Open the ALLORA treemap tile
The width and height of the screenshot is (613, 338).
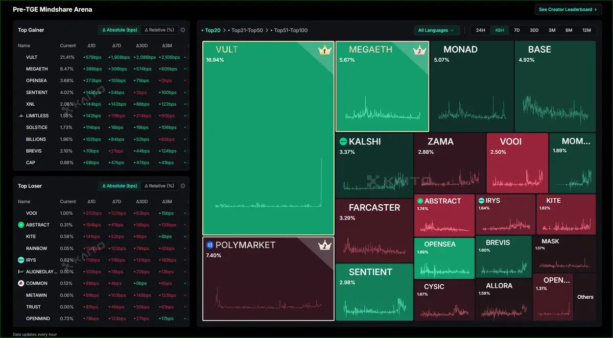(503, 300)
